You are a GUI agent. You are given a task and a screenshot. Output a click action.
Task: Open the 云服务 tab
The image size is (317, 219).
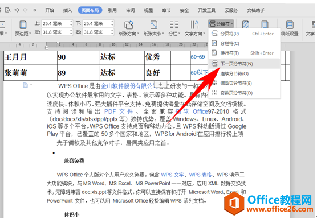click(231, 10)
